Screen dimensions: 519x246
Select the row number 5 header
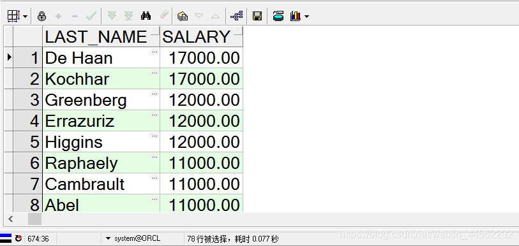click(x=28, y=142)
